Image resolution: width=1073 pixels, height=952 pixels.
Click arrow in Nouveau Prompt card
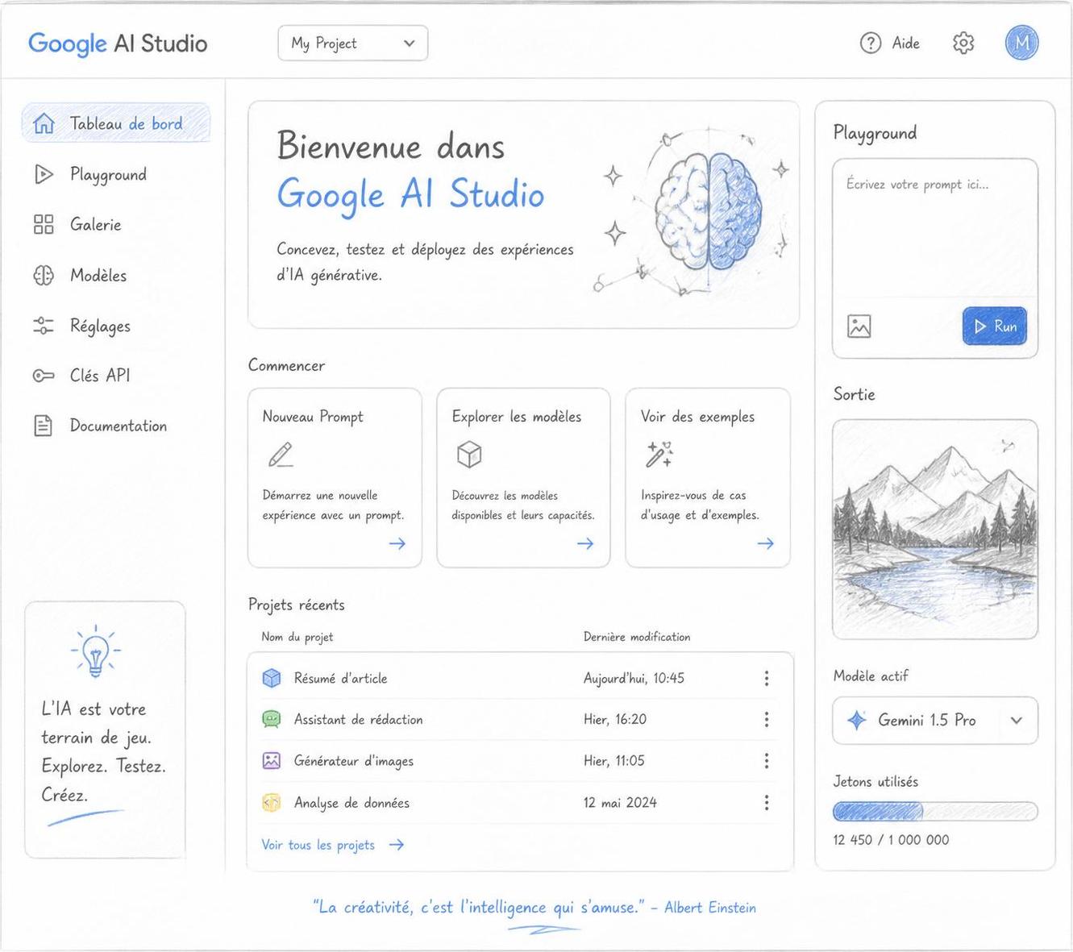[397, 543]
